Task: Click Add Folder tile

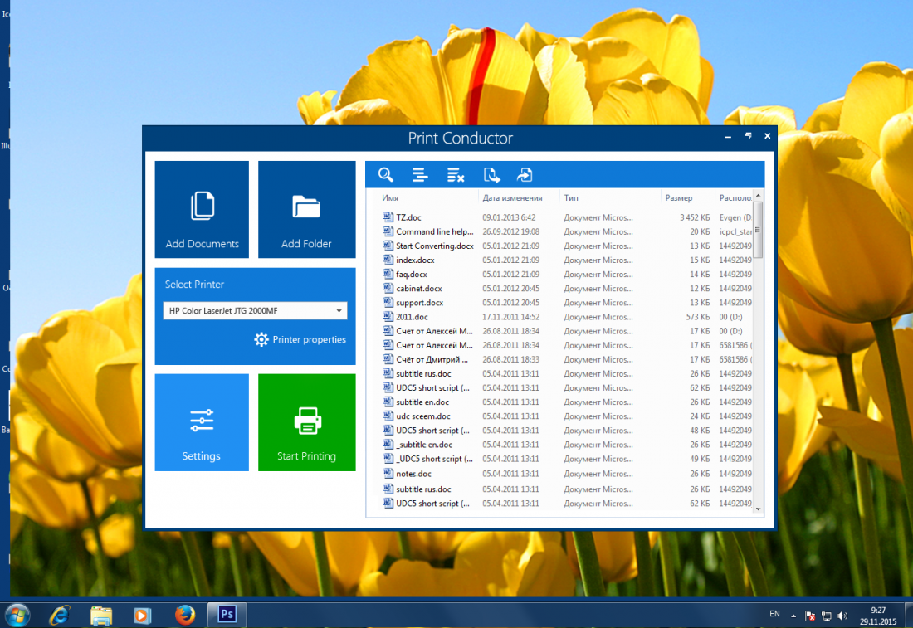Action: tap(307, 210)
